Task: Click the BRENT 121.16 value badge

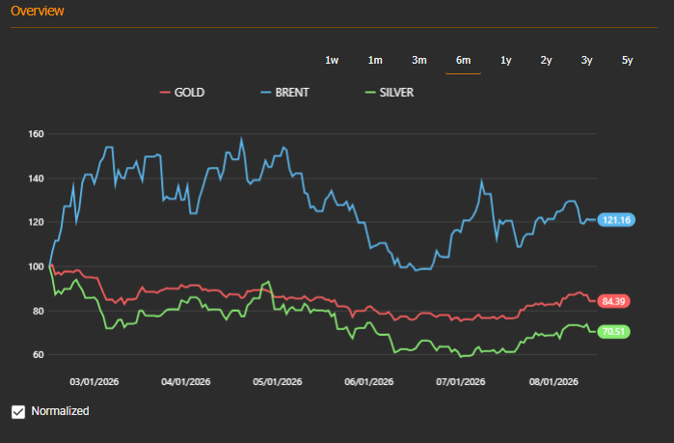Action: 616,220
